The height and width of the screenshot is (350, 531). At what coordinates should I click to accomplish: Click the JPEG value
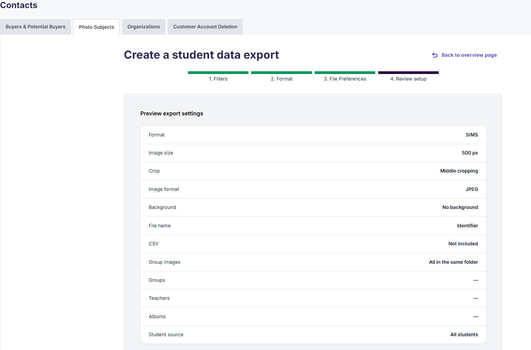click(x=472, y=189)
